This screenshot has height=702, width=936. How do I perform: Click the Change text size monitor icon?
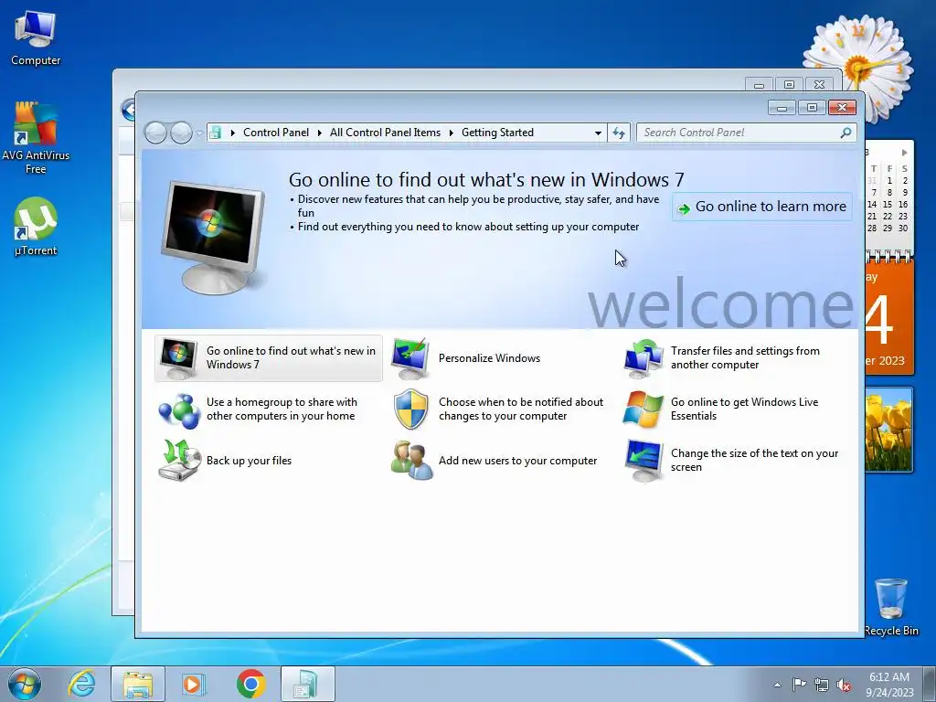[x=643, y=461]
